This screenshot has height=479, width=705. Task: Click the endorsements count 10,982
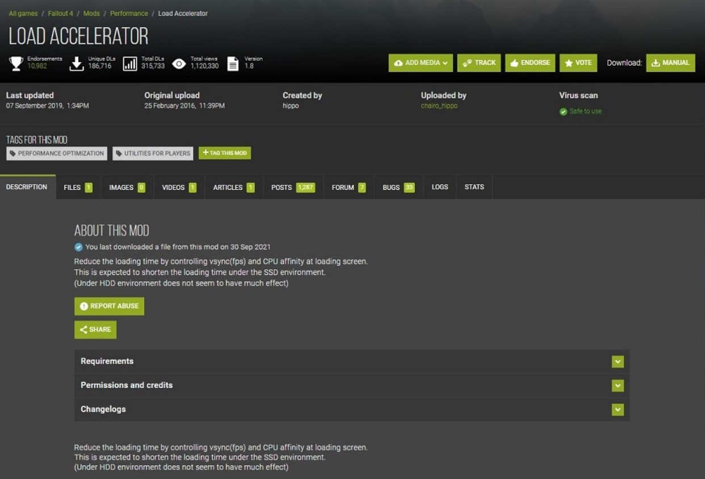pyautogui.click(x=37, y=66)
